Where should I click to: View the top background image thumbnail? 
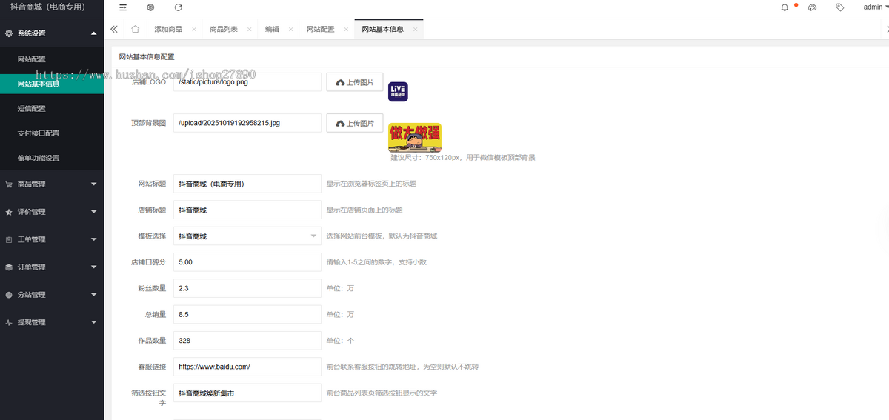415,138
